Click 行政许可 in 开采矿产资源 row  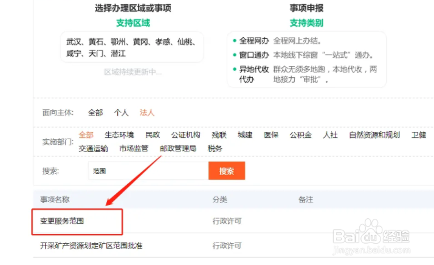[227, 246]
